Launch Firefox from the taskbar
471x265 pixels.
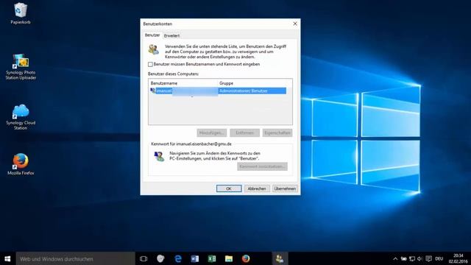pyautogui.click(x=246, y=258)
